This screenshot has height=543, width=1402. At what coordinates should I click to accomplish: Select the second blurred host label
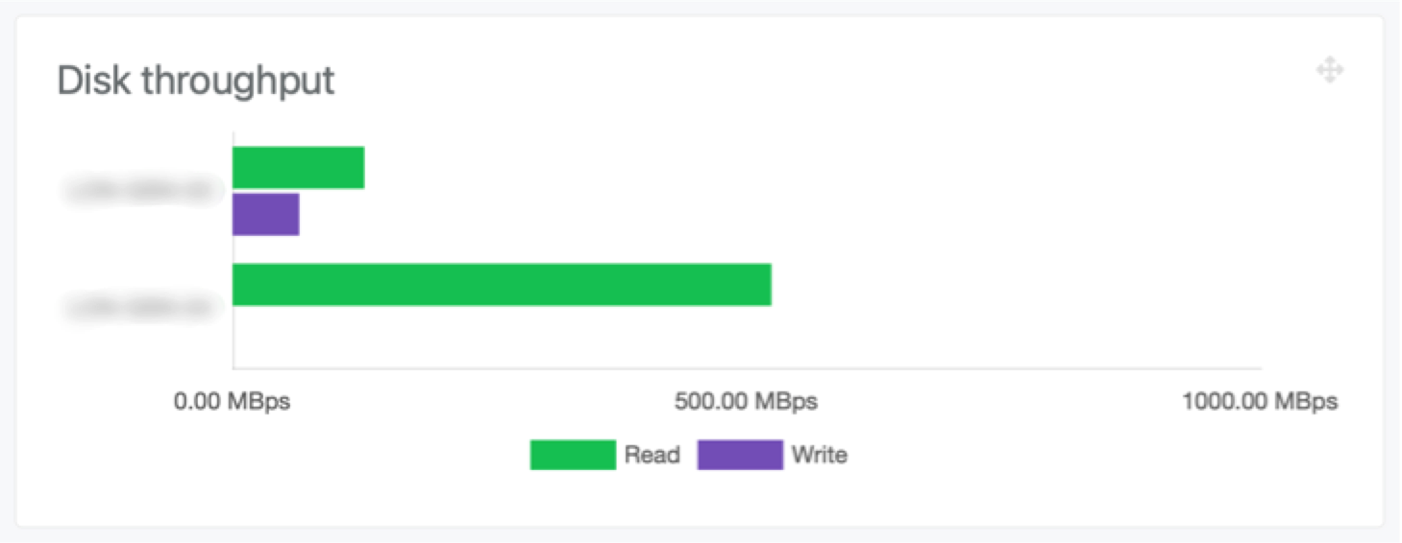click(x=142, y=307)
